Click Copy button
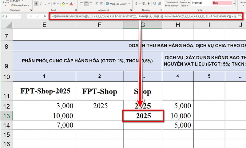This screenshot has width=246, height=148. [15, 1]
